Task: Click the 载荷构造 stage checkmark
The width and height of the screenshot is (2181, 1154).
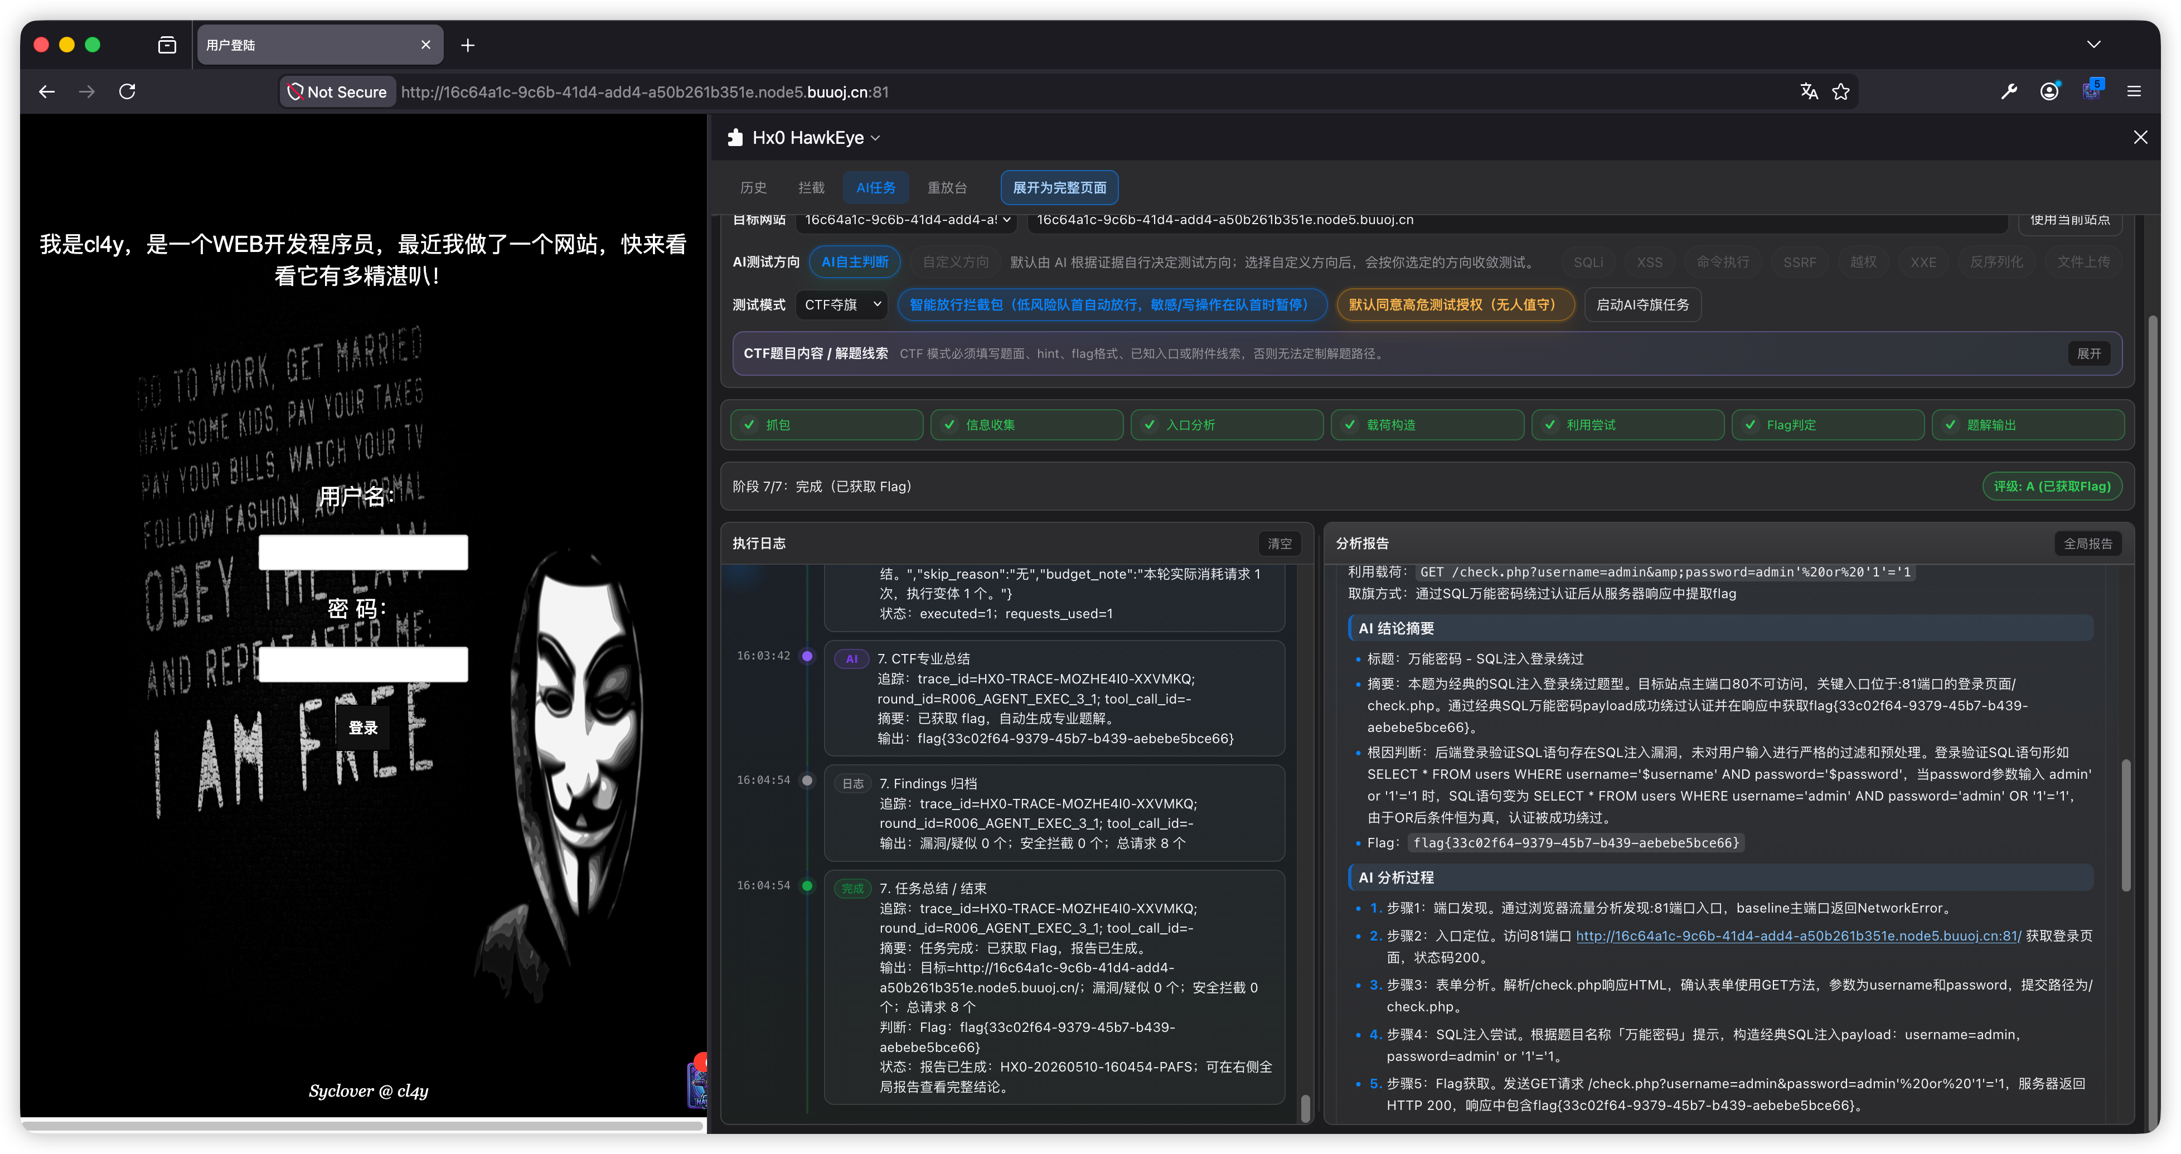Action: [1350, 425]
